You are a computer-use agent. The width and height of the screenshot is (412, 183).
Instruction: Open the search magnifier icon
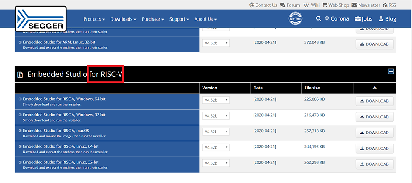pyautogui.click(x=318, y=18)
